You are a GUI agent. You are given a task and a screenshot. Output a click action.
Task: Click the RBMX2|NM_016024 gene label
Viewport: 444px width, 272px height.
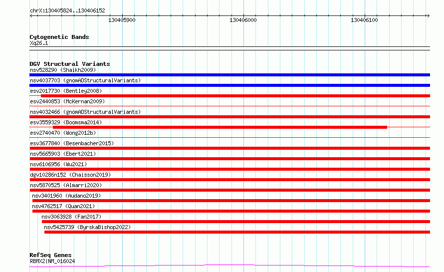click(52, 261)
